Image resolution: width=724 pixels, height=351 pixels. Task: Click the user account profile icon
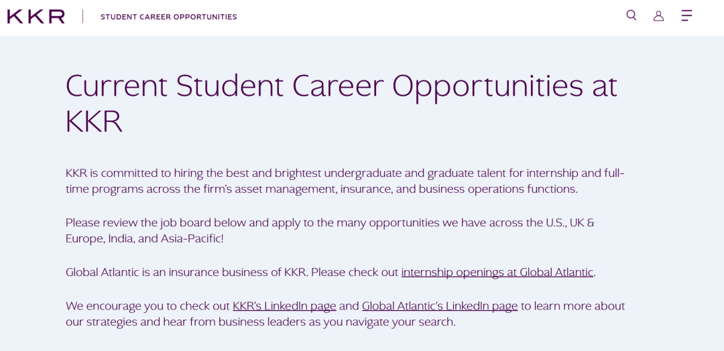[658, 15]
